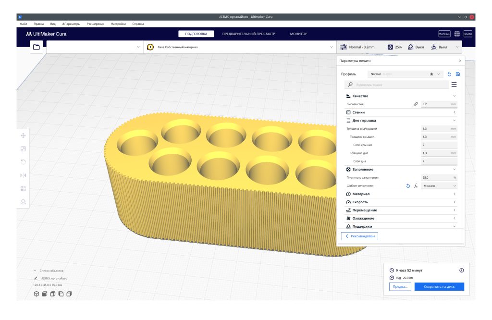The width and height of the screenshot is (492, 320).
Task: Open the Profile dropdown showing Normal
Action: [x=405, y=74]
